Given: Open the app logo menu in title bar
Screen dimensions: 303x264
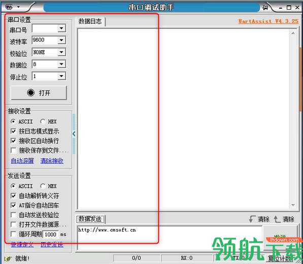Looking at the screenshot, I should point(9,7).
